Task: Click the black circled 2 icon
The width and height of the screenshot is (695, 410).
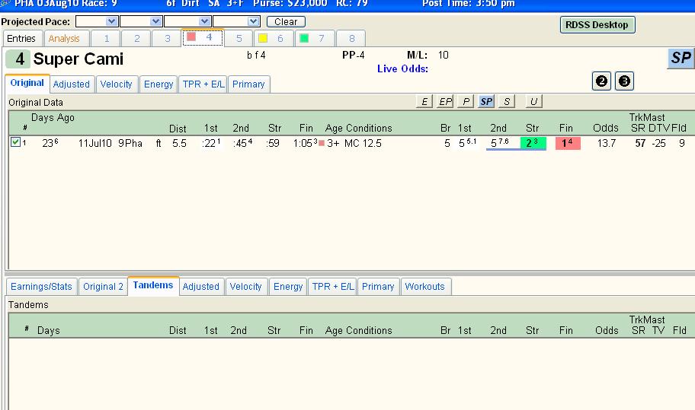Action: pos(601,81)
